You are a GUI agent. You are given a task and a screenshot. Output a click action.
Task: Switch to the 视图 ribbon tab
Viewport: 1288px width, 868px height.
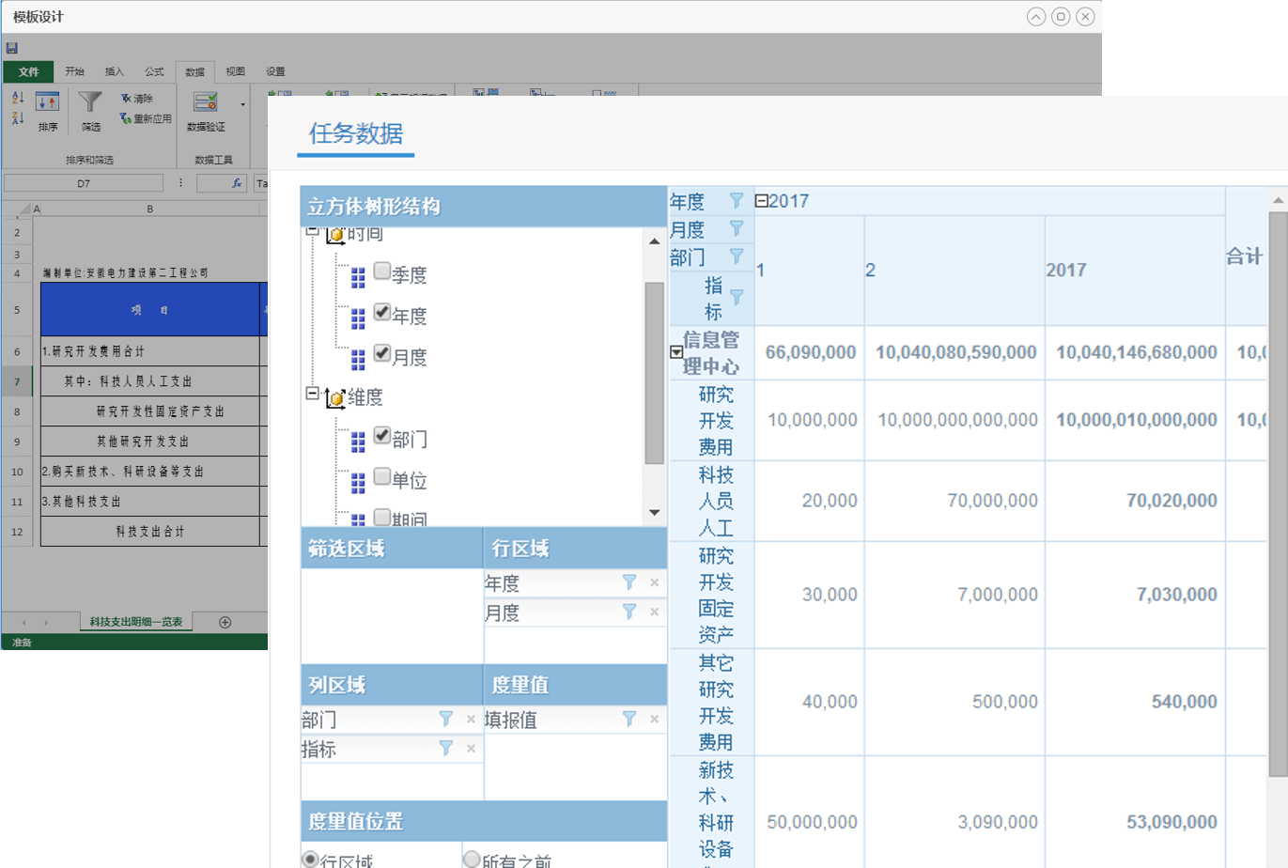click(x=234, y=71)
